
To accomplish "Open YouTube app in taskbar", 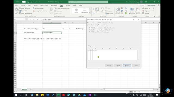I will [63, 95].
